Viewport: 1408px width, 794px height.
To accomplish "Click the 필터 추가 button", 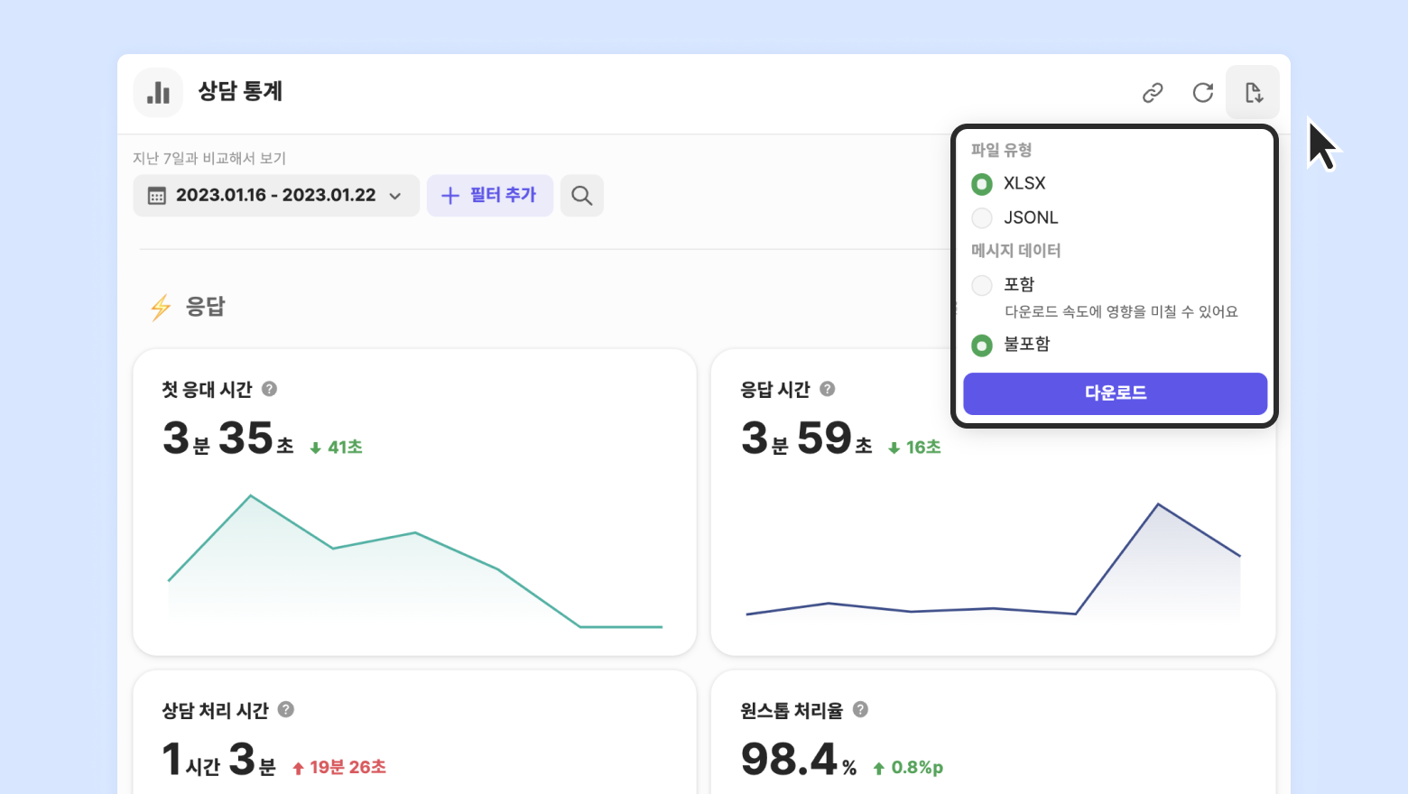I will [489, 196].
